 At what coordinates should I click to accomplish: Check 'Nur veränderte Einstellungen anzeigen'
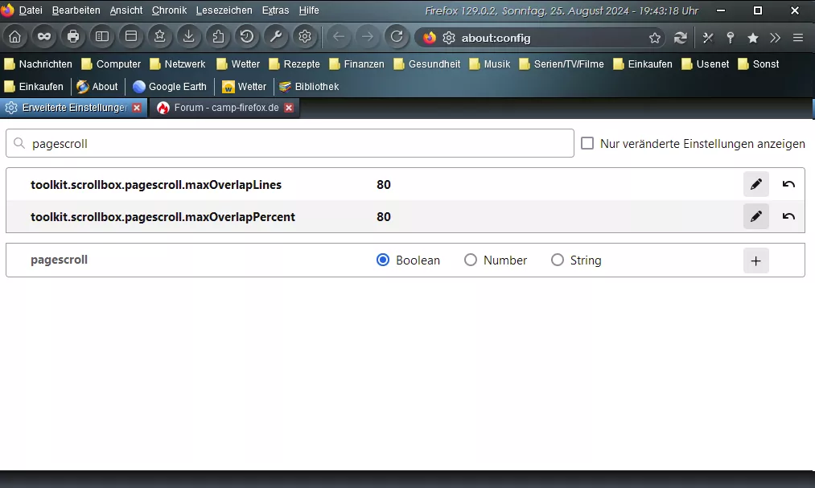[587, 143]
